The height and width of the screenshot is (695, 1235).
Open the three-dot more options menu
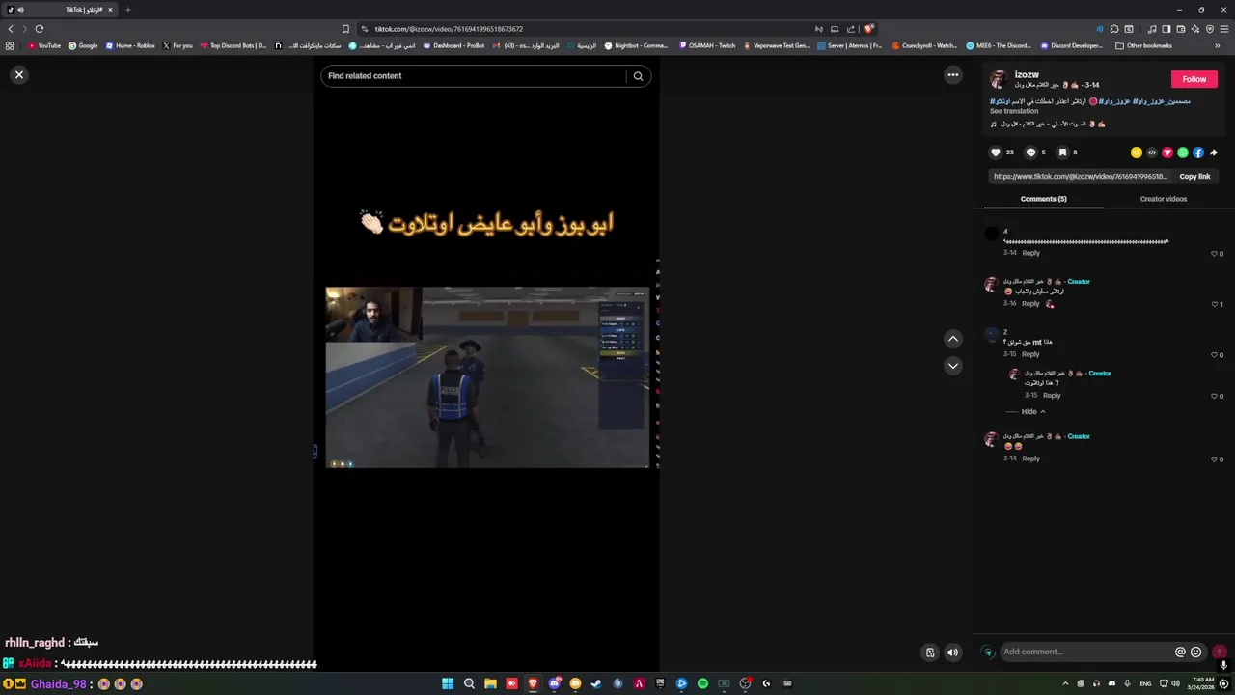pyautogui.click(x=952, y=74)
